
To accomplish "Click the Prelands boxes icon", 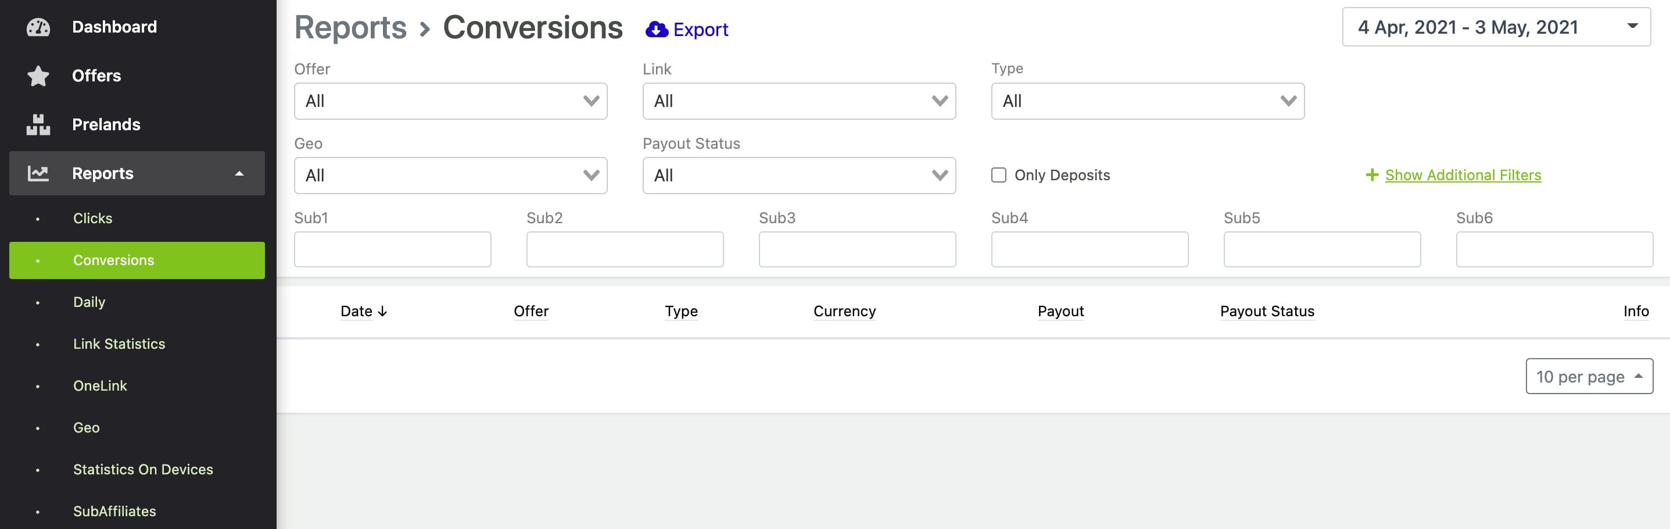I will click(38, 124).
